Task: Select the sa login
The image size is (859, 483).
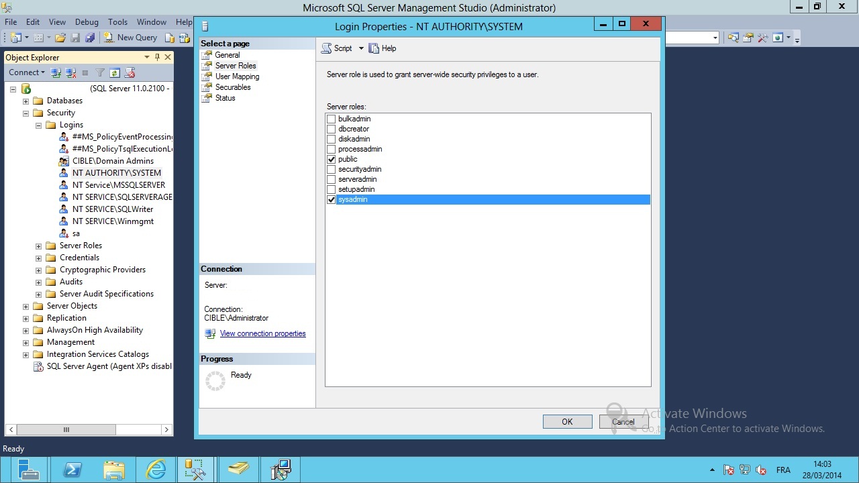Action: tap(76, 233)
